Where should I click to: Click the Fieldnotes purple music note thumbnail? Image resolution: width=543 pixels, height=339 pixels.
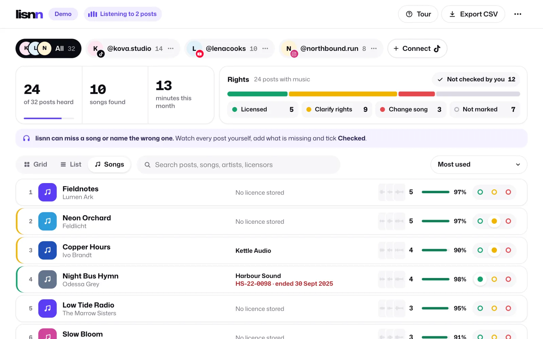click(x=48, y=192)
